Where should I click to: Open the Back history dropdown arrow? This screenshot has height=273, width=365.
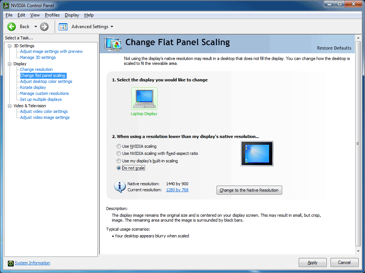coord(36,27)
